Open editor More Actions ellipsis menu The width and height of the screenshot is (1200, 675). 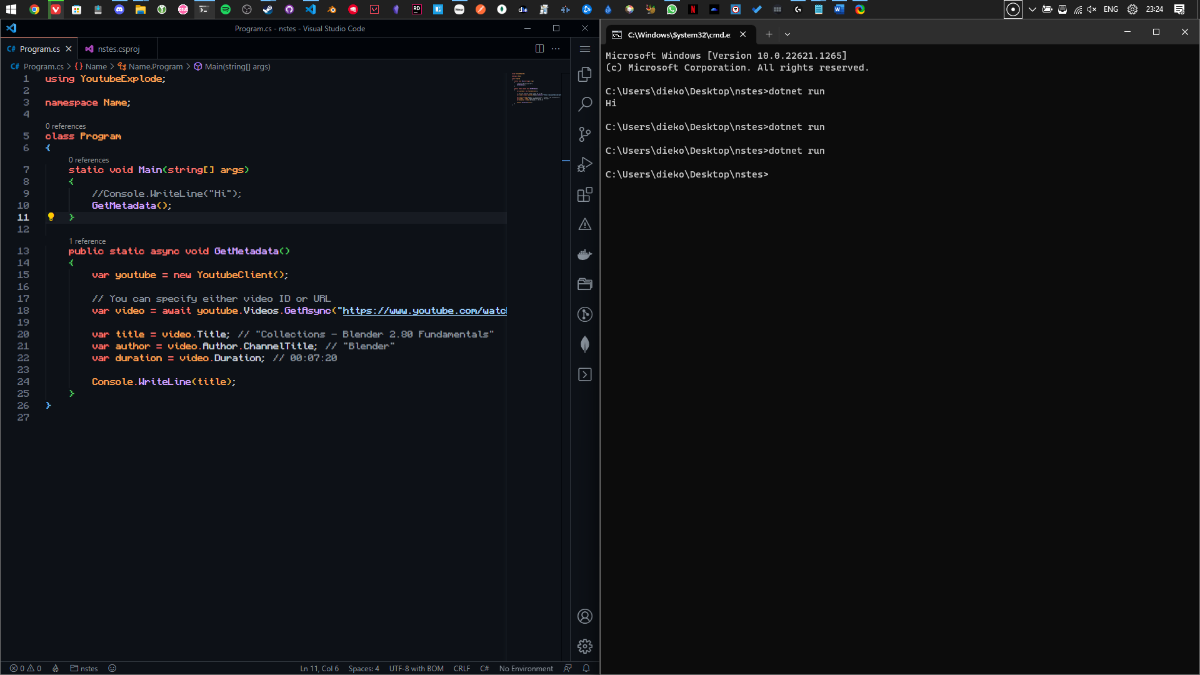(556, 49)
